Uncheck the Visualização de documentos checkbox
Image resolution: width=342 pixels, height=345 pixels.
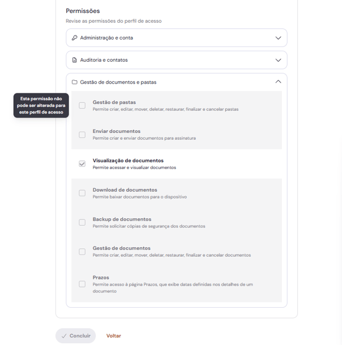[x=82, y=164]
